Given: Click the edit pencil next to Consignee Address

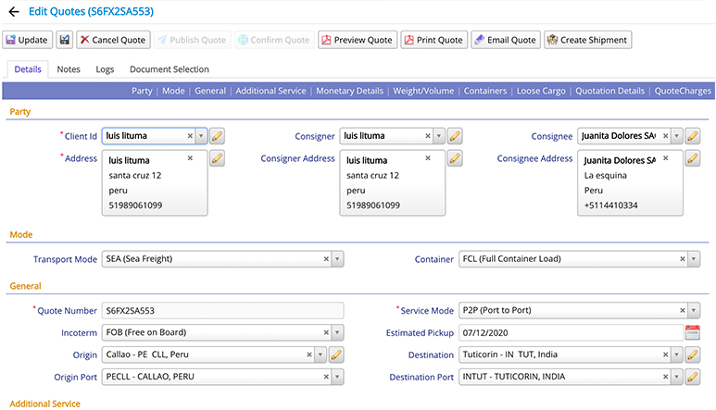Looking at the screenshot, I should pyautogui.click(x=692, y=158).
